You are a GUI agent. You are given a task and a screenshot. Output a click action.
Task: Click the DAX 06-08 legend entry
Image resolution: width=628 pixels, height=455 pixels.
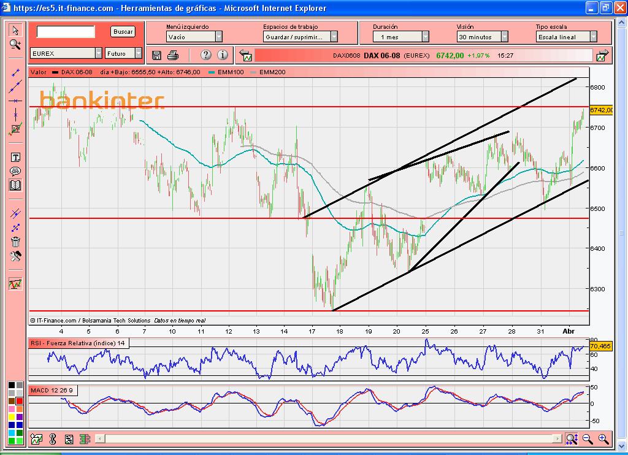(72, 72)
